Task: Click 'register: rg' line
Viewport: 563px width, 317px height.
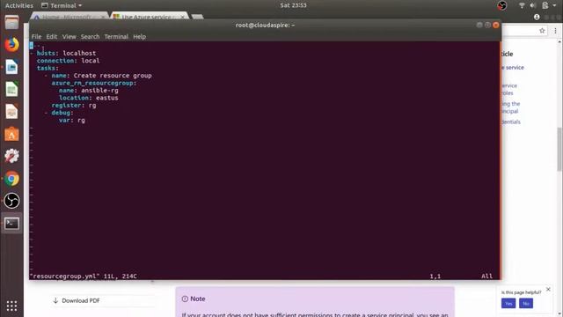Action: (x=74, y=106)
